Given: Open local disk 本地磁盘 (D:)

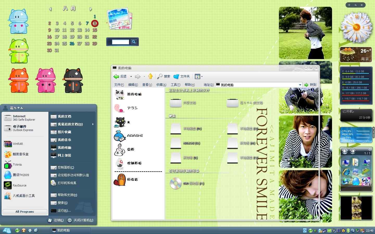Looking at the screenshot, I should coord(186,129).
